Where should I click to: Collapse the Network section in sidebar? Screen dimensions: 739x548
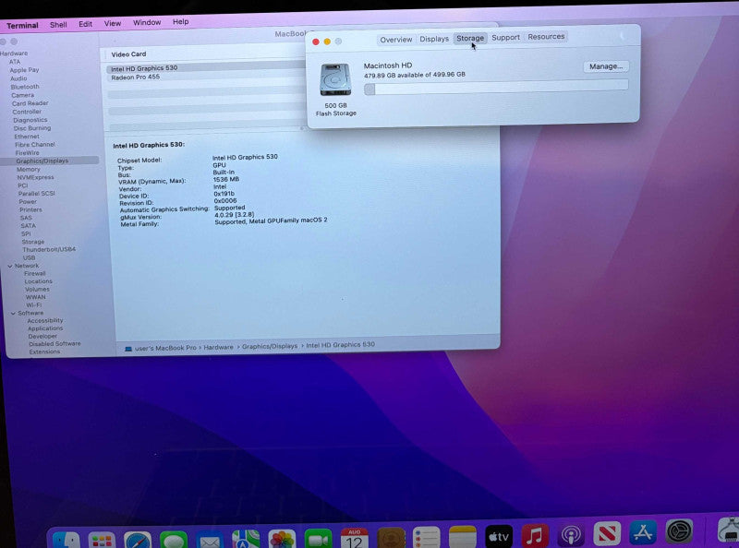[10, 266]
